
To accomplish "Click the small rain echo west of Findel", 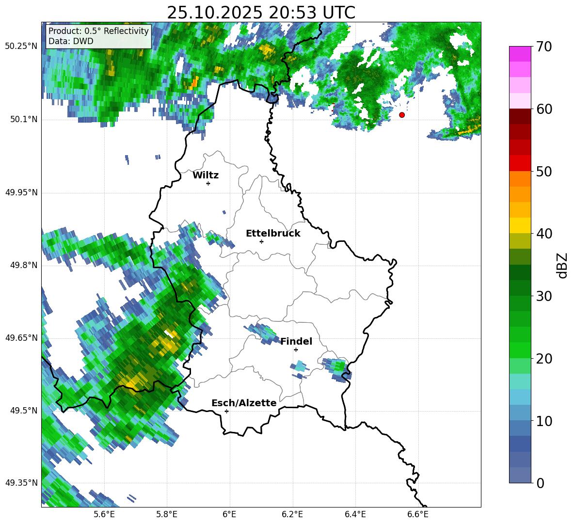I will pyautogui.click(x=262, y=333).
